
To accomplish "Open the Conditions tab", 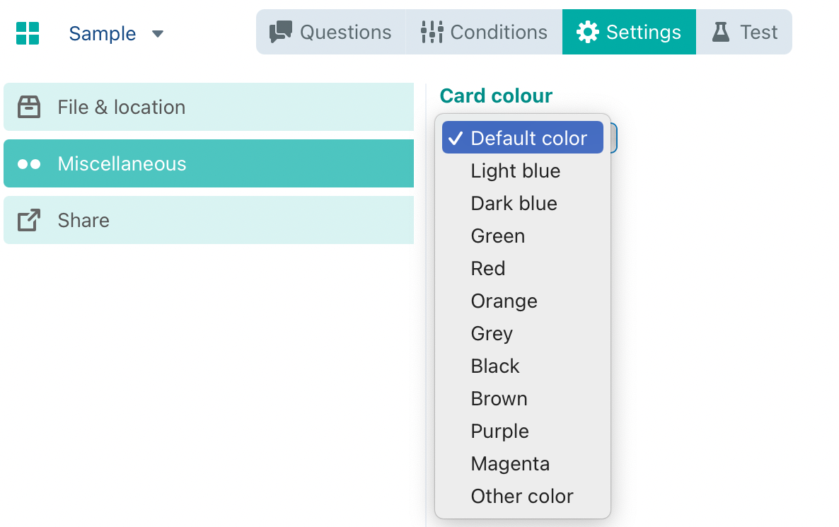I will click(x=498, y=32).
